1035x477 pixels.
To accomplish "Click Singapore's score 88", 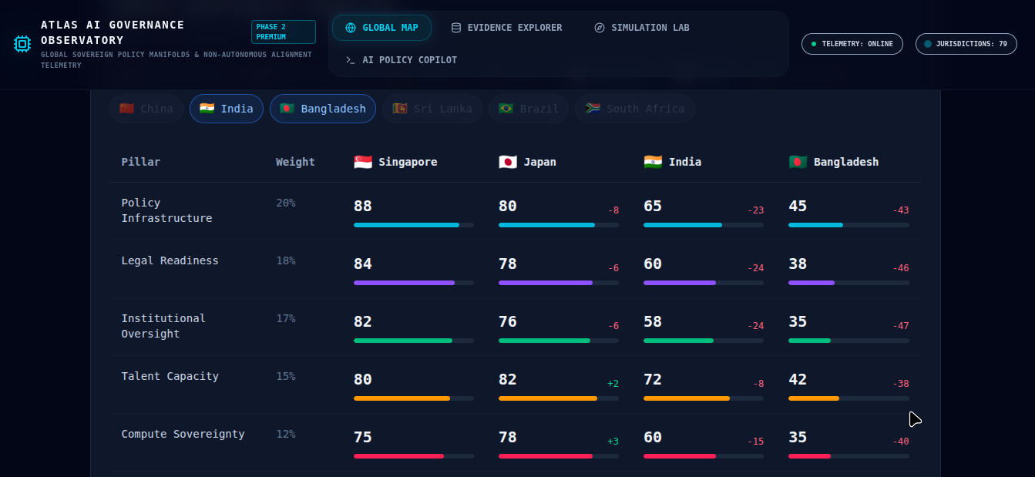I will (x=363, y=207).
